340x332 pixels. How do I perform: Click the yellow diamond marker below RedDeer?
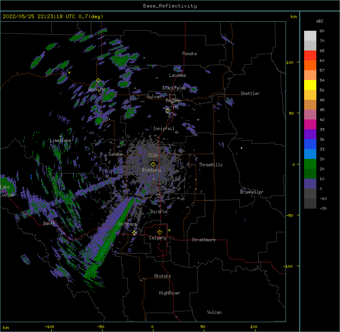[168, 111]
